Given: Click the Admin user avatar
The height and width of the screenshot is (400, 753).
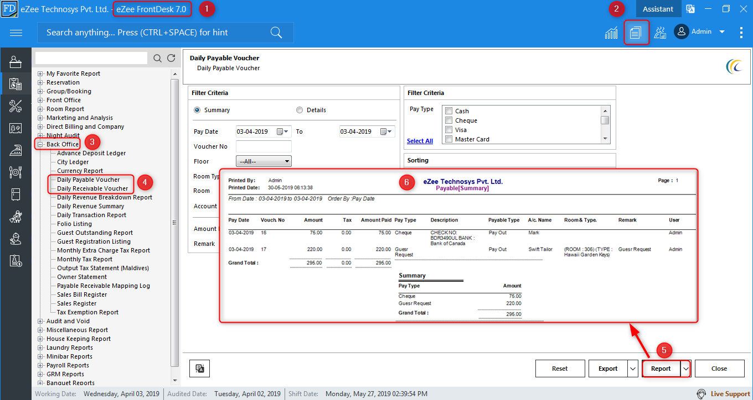Looking at the screenshot, I should click(x=681, y=31).
